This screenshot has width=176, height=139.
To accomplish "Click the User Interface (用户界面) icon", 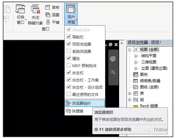I will (71, 9).
